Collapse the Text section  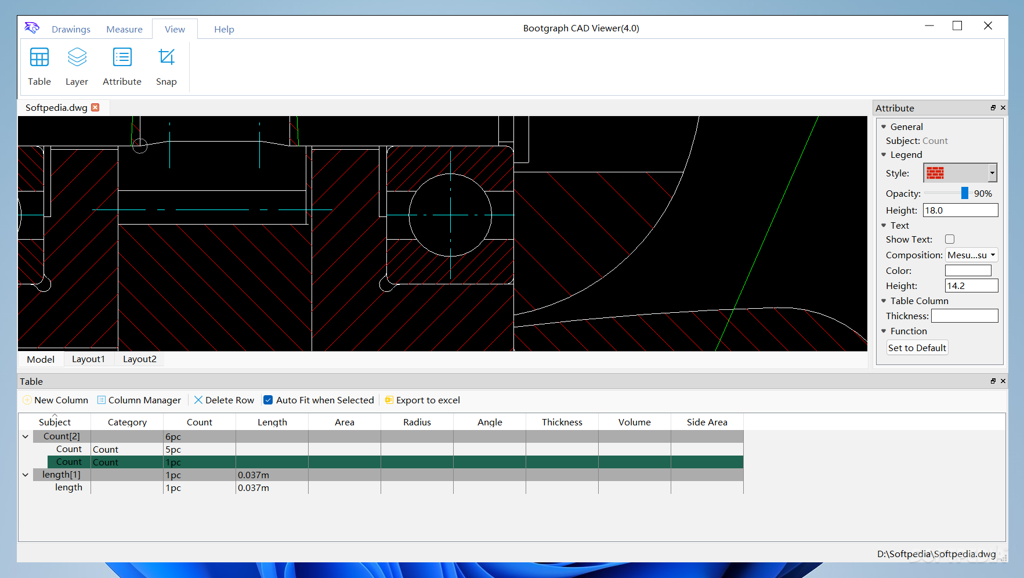(884, 225)
